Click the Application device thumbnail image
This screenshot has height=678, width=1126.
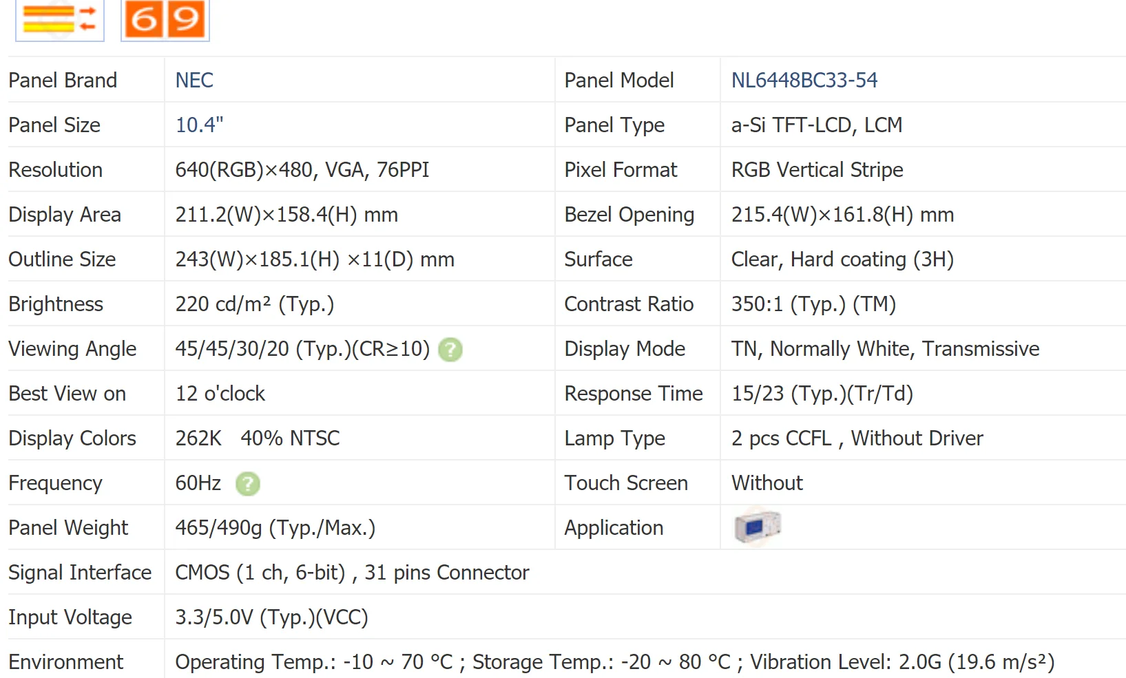point(757,527)
